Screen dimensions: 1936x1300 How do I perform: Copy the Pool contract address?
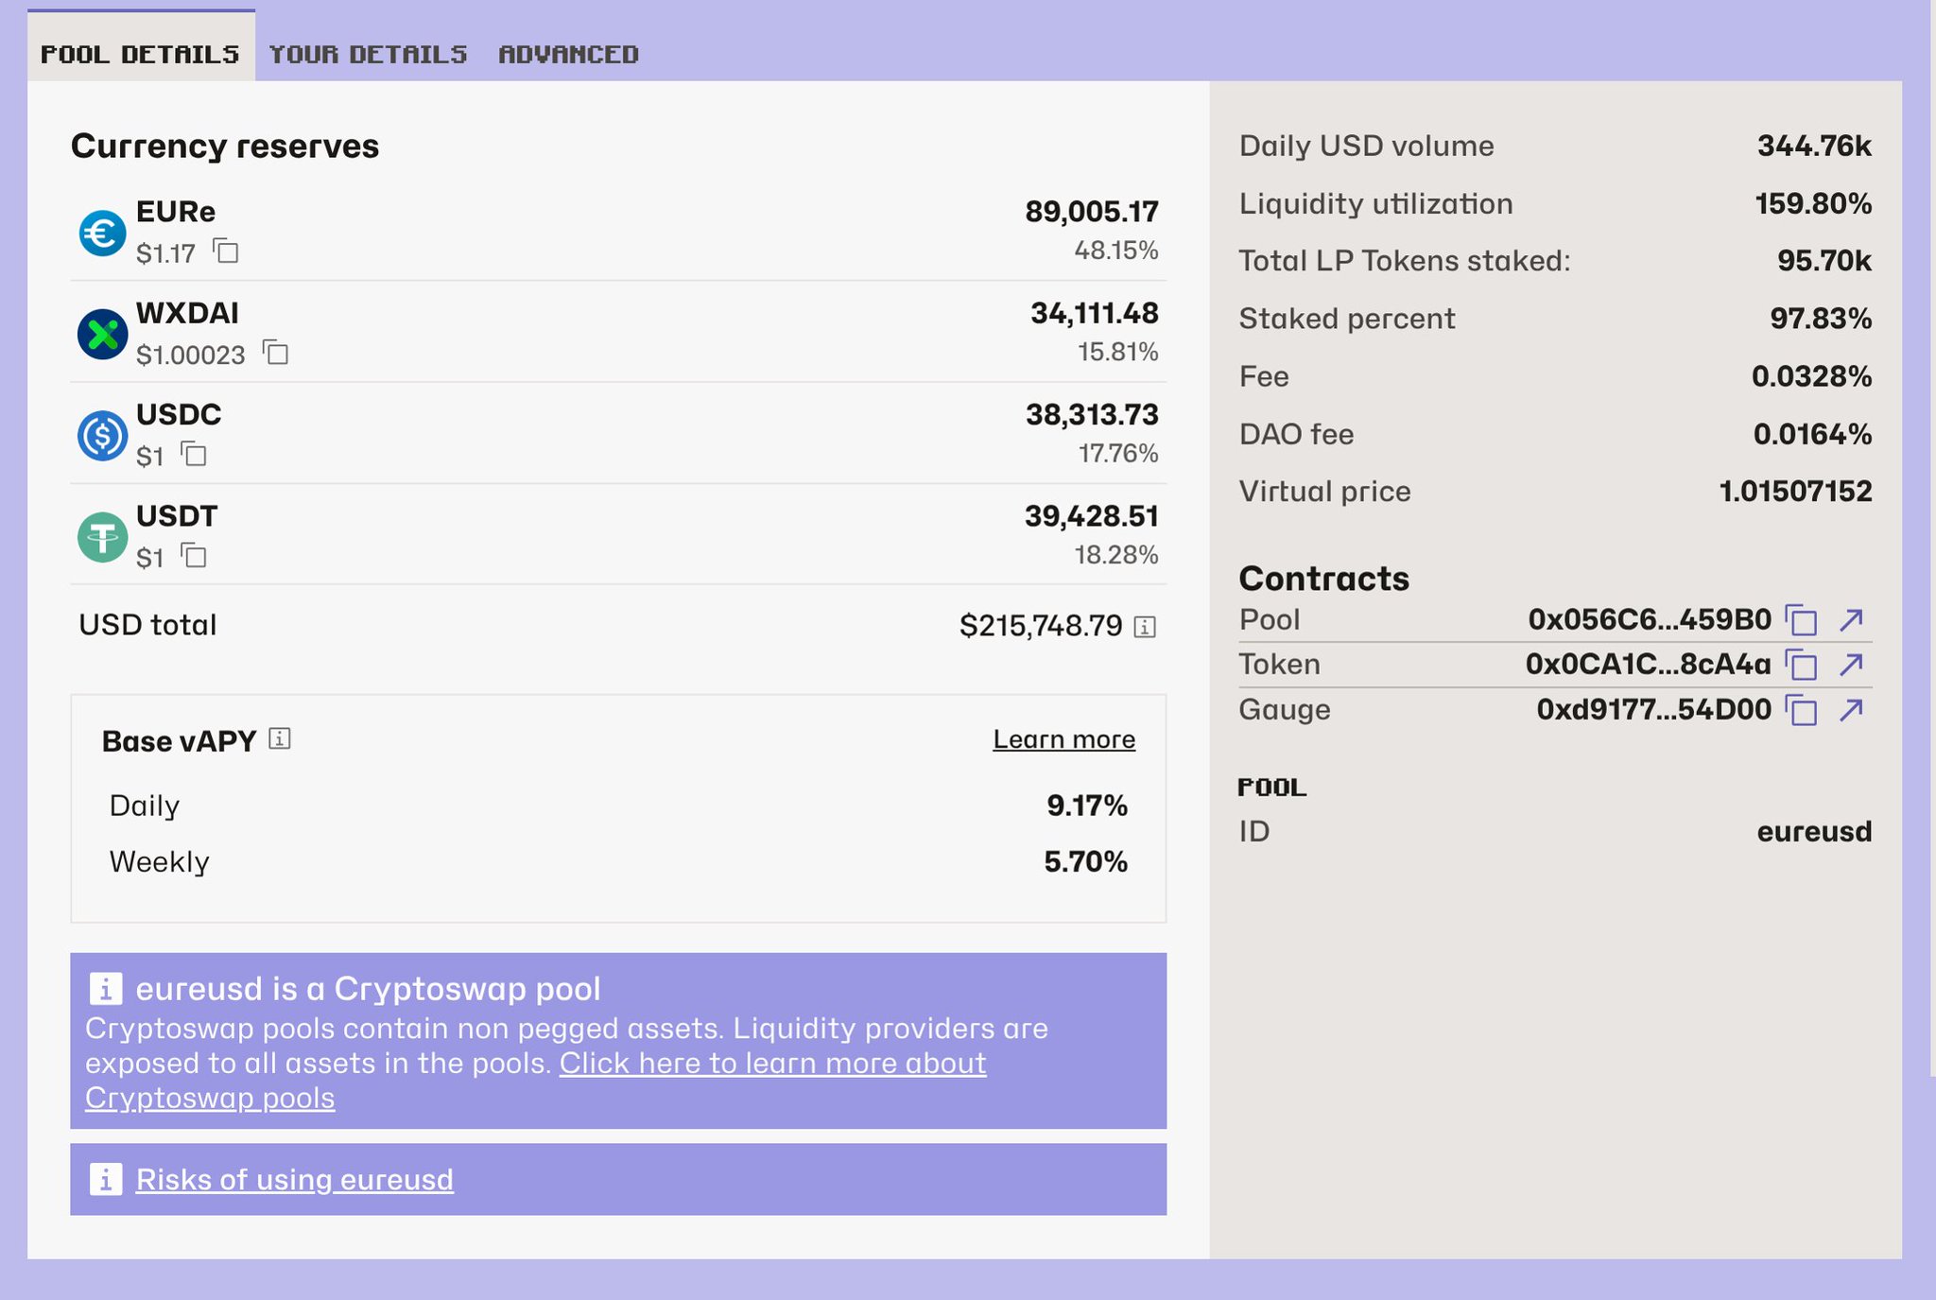1802,620
